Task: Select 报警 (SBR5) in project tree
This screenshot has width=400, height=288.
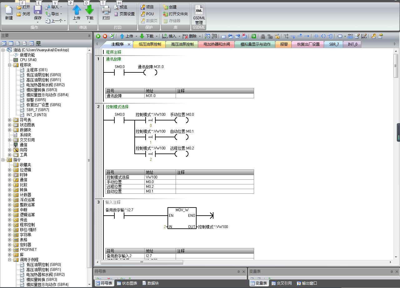Action: click(x=36, y=100)
